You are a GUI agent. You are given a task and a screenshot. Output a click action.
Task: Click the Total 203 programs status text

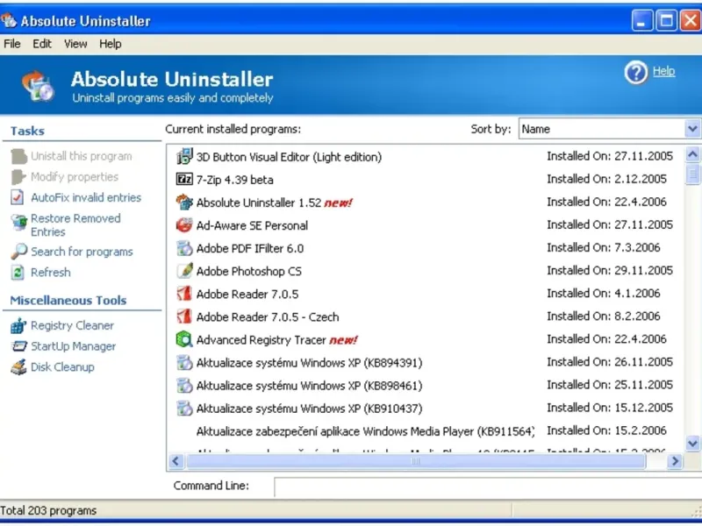pos(48,510)
